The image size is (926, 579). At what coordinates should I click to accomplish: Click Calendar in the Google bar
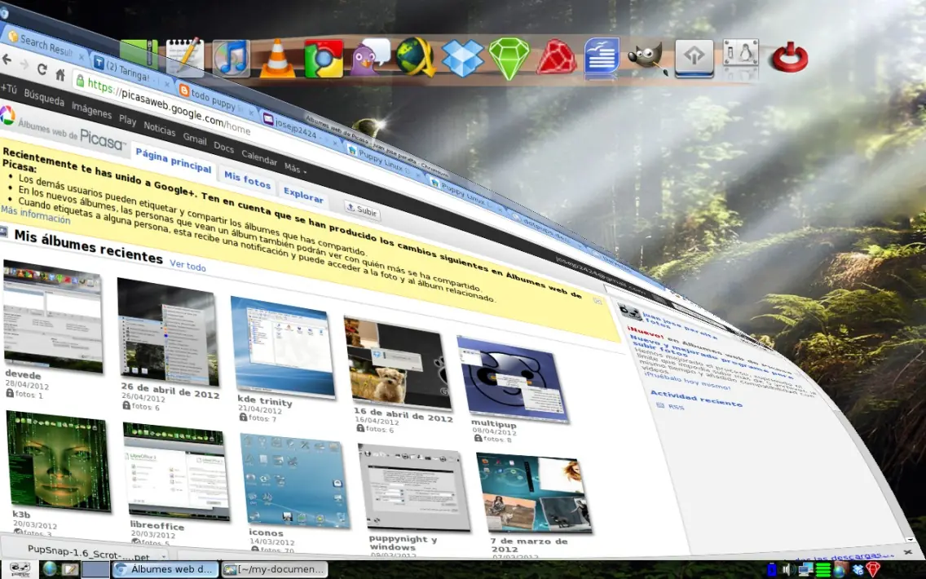point(258,157)
